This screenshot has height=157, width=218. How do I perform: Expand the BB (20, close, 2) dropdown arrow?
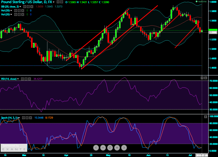(x=20, y=7)
